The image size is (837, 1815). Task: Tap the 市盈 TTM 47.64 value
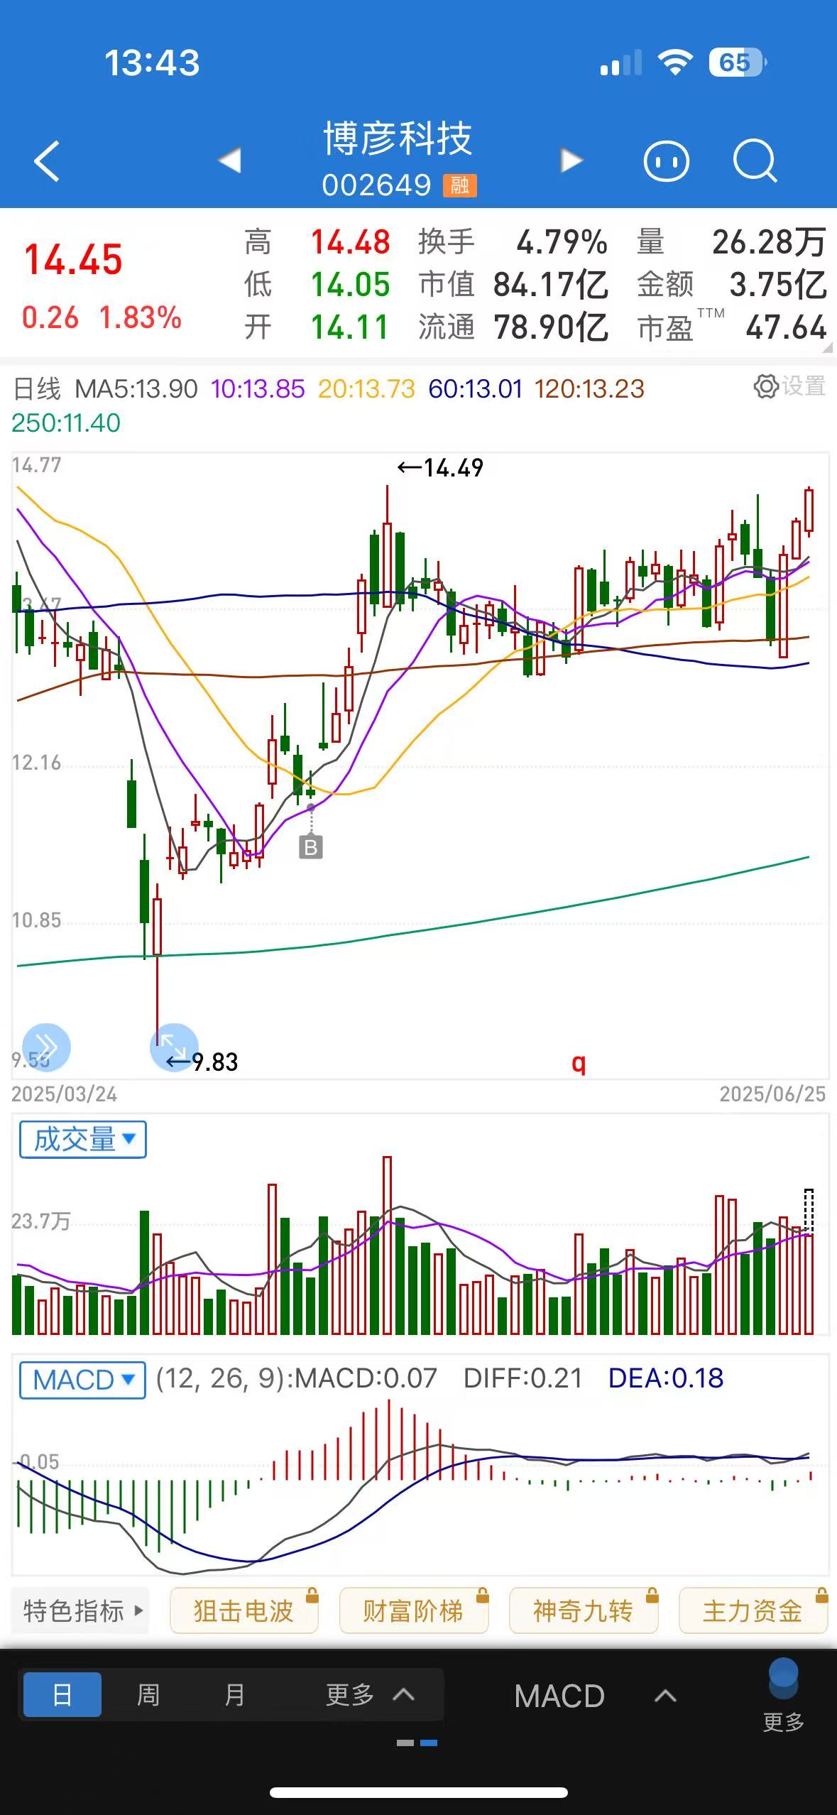(x=786, y=328)
